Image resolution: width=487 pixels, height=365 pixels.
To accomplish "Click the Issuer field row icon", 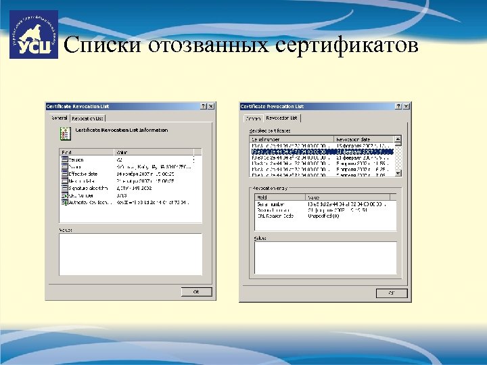I will (65, 167).
